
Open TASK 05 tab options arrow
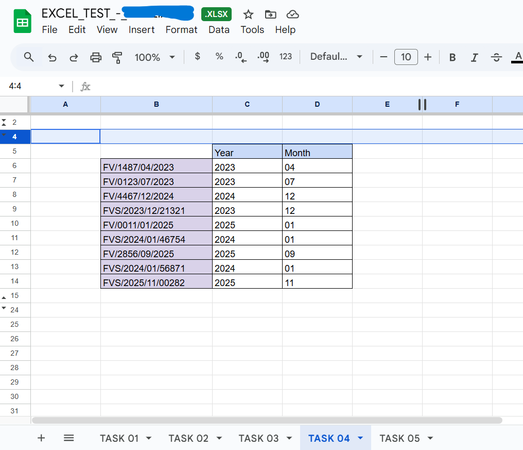[x=430, y=438]
